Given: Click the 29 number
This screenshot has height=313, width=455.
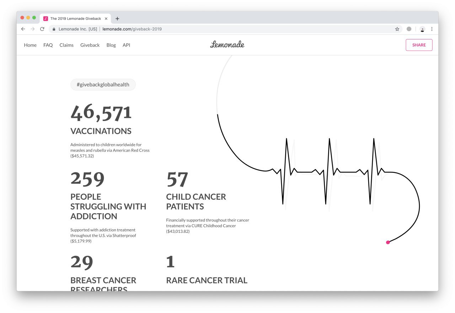Looking at the screenshot, I should click(82, 262).
